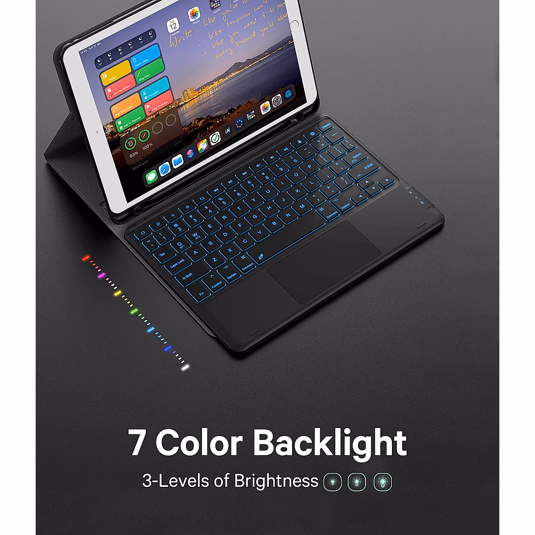535x535 pixels.
Task: Open Photos app icon on home screen
Action: click(194, 14)
